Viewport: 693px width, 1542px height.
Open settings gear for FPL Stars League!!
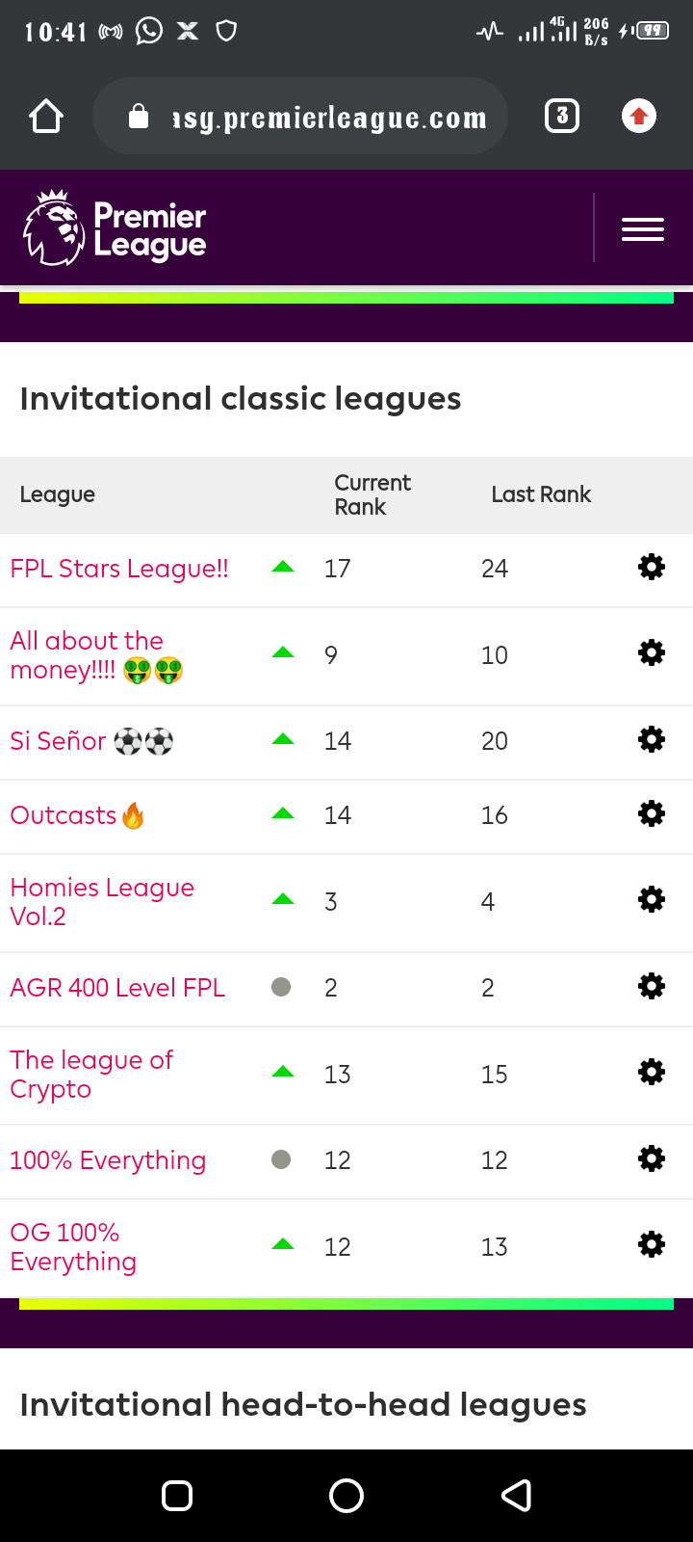tap(652, 567)
